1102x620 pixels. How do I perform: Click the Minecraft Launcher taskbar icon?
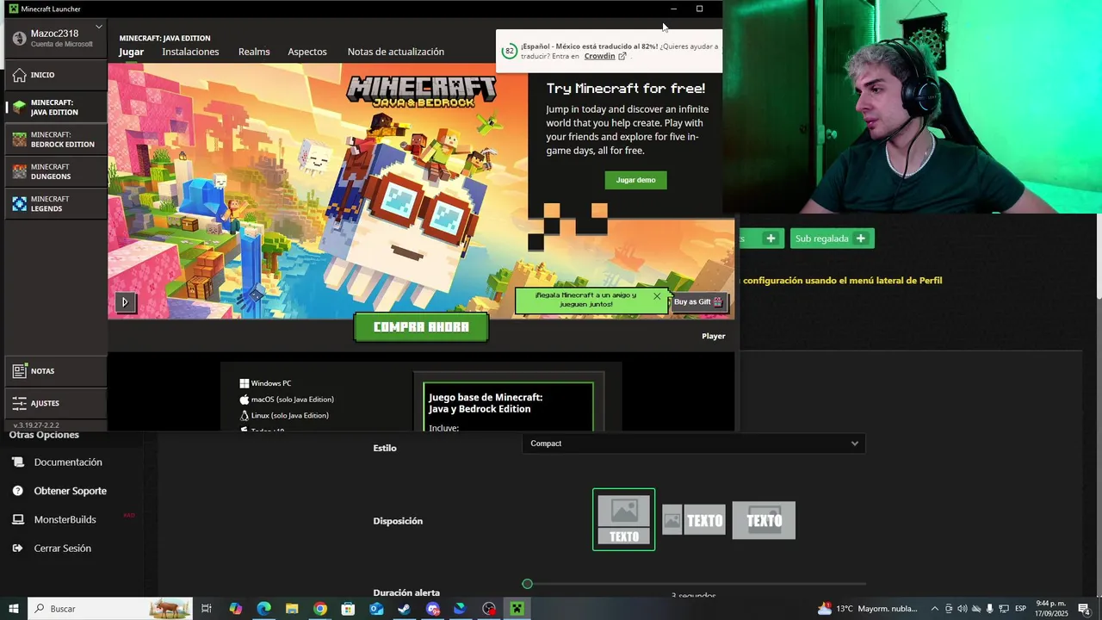517,609
